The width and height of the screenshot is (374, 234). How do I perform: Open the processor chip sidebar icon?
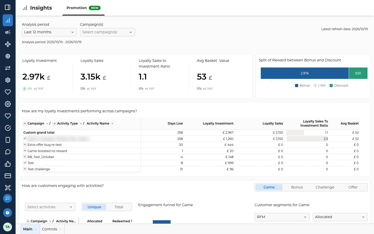[x=8, y=56]
